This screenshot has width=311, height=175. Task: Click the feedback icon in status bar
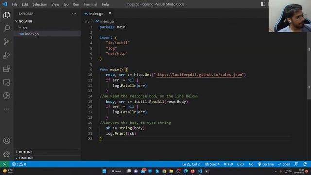(296, 164)
